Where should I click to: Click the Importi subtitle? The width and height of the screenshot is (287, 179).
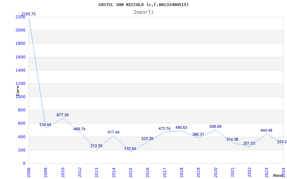point(143,12)
